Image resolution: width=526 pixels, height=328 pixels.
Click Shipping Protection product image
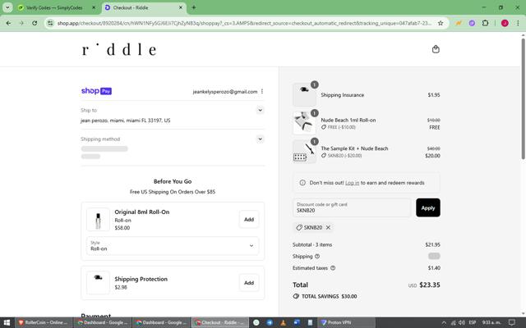[x=98, y=282]
